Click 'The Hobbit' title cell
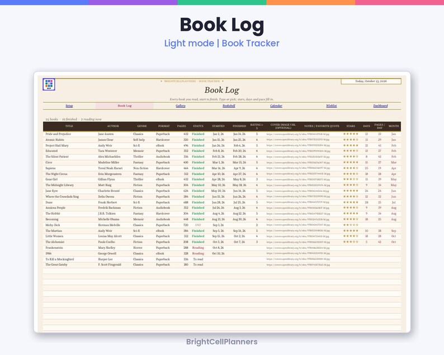This screenshot has width=444, height=355. 53,214
